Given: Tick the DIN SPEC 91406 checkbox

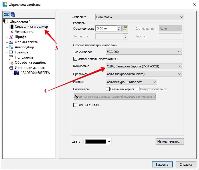Looking at the screenshot, I should coord(75,105).
